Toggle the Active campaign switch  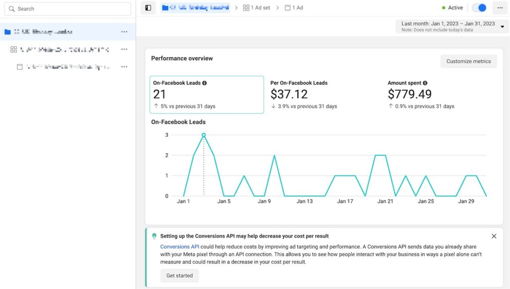(479, 8)
